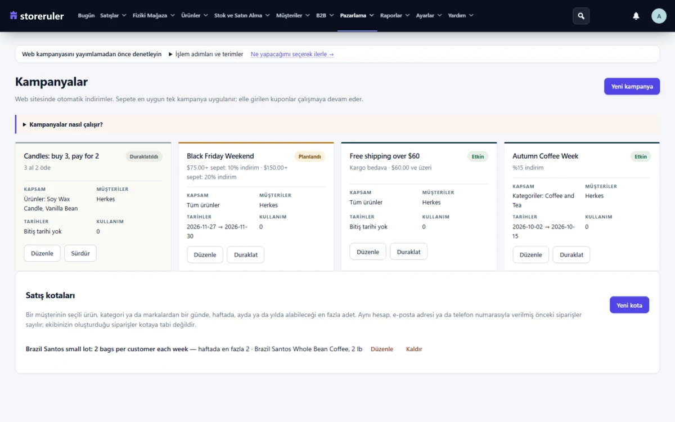Image resolution: width=675 pixels, height=422 pixels.
Task: Pause the Free shipping over $60 campaign
Action: 408,252
